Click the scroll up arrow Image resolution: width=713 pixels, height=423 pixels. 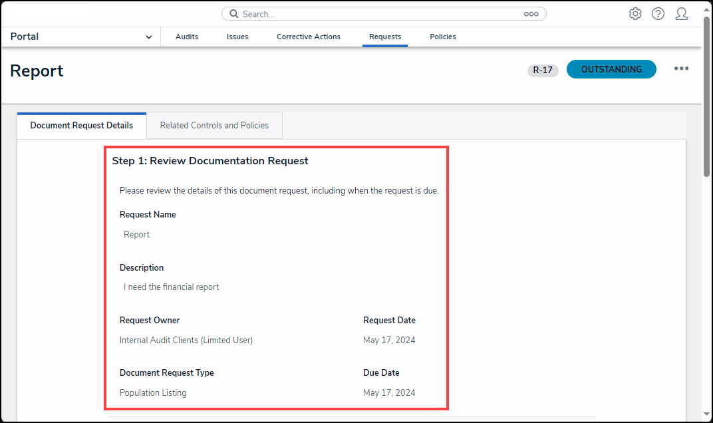click(706, 7)
